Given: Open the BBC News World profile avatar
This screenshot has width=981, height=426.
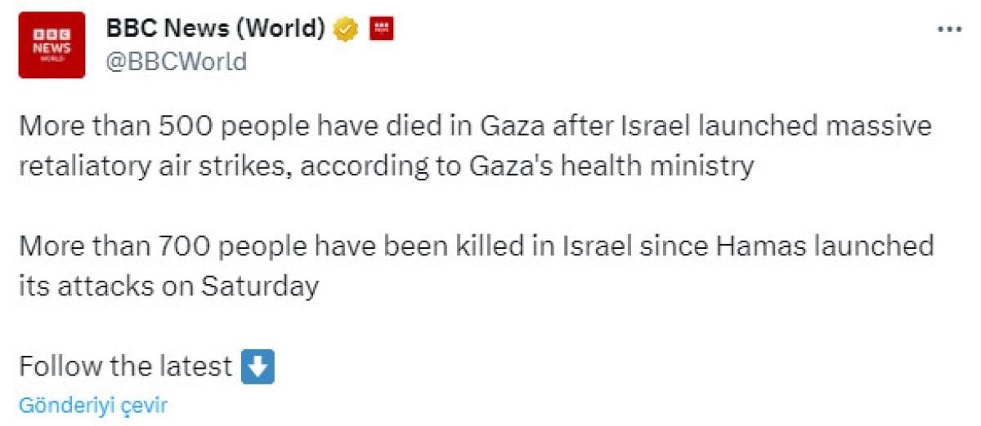Looking at the screenshot, I should point(52,45).
